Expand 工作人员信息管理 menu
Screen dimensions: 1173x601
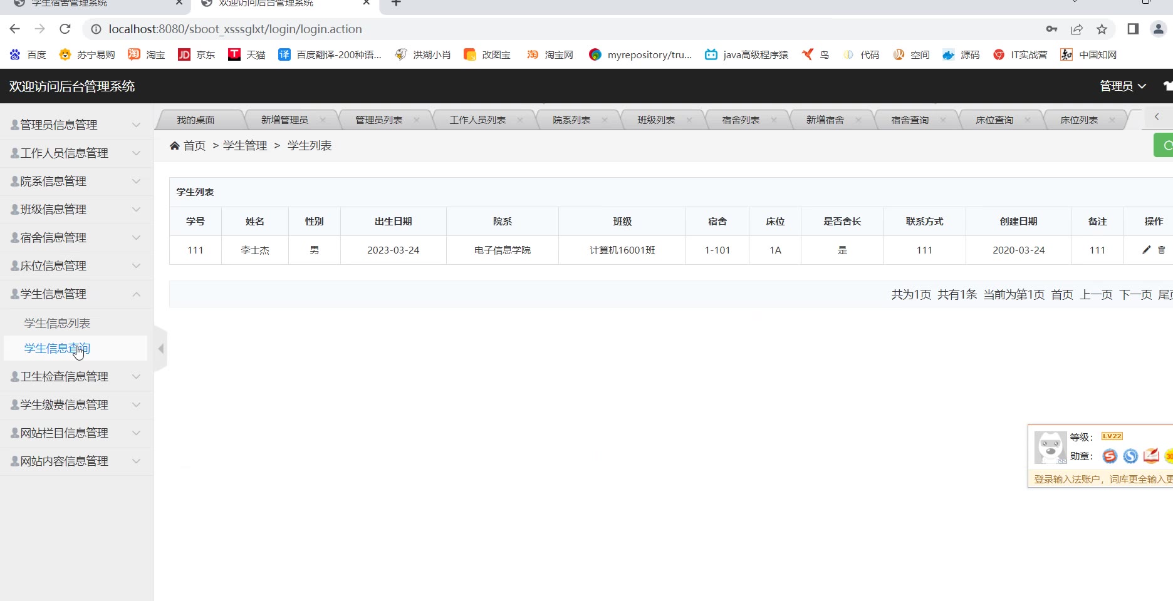[76, 153]
